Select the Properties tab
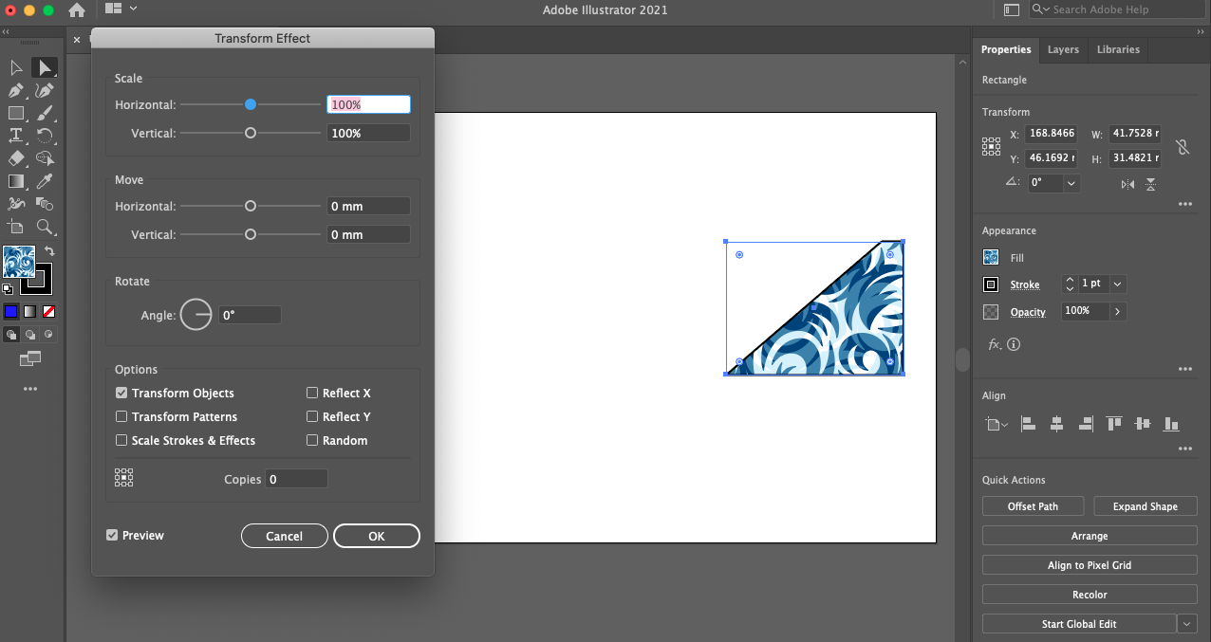 click(1006, 49)
